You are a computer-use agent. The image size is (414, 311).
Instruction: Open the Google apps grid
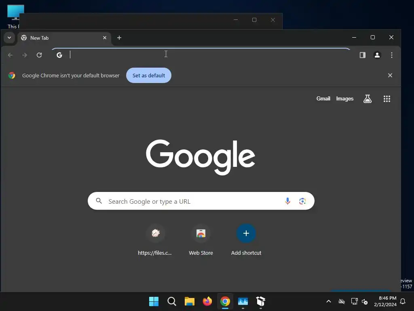pos(387,99)
